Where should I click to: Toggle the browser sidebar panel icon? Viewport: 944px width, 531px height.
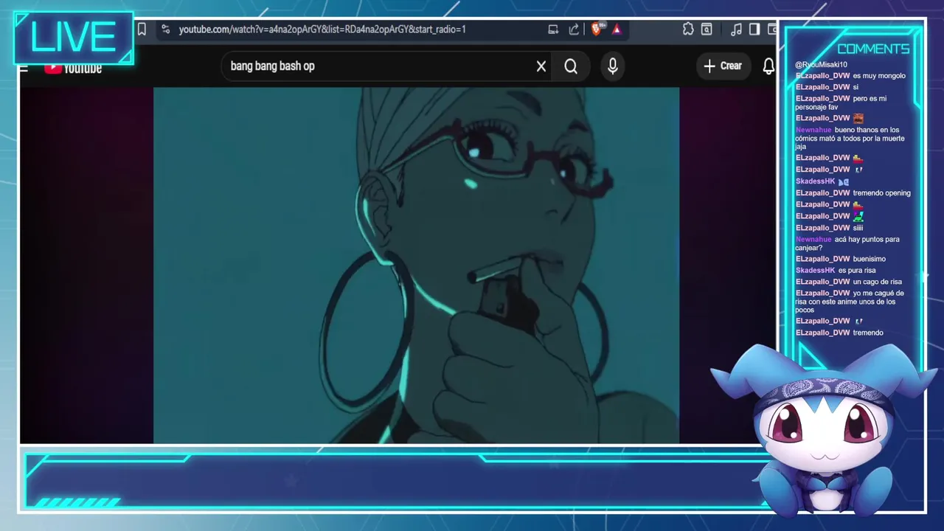(x=754, y=29)
